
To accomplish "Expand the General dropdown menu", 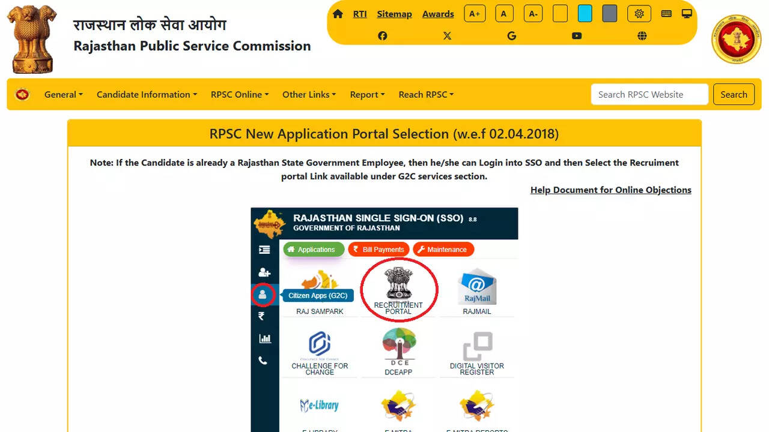I will pyautogui.click(x=63, y=94).
